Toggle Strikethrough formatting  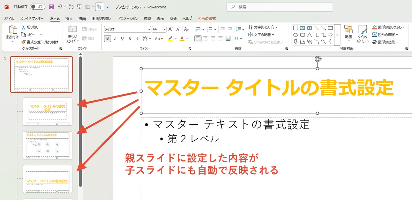click(137, 38)
